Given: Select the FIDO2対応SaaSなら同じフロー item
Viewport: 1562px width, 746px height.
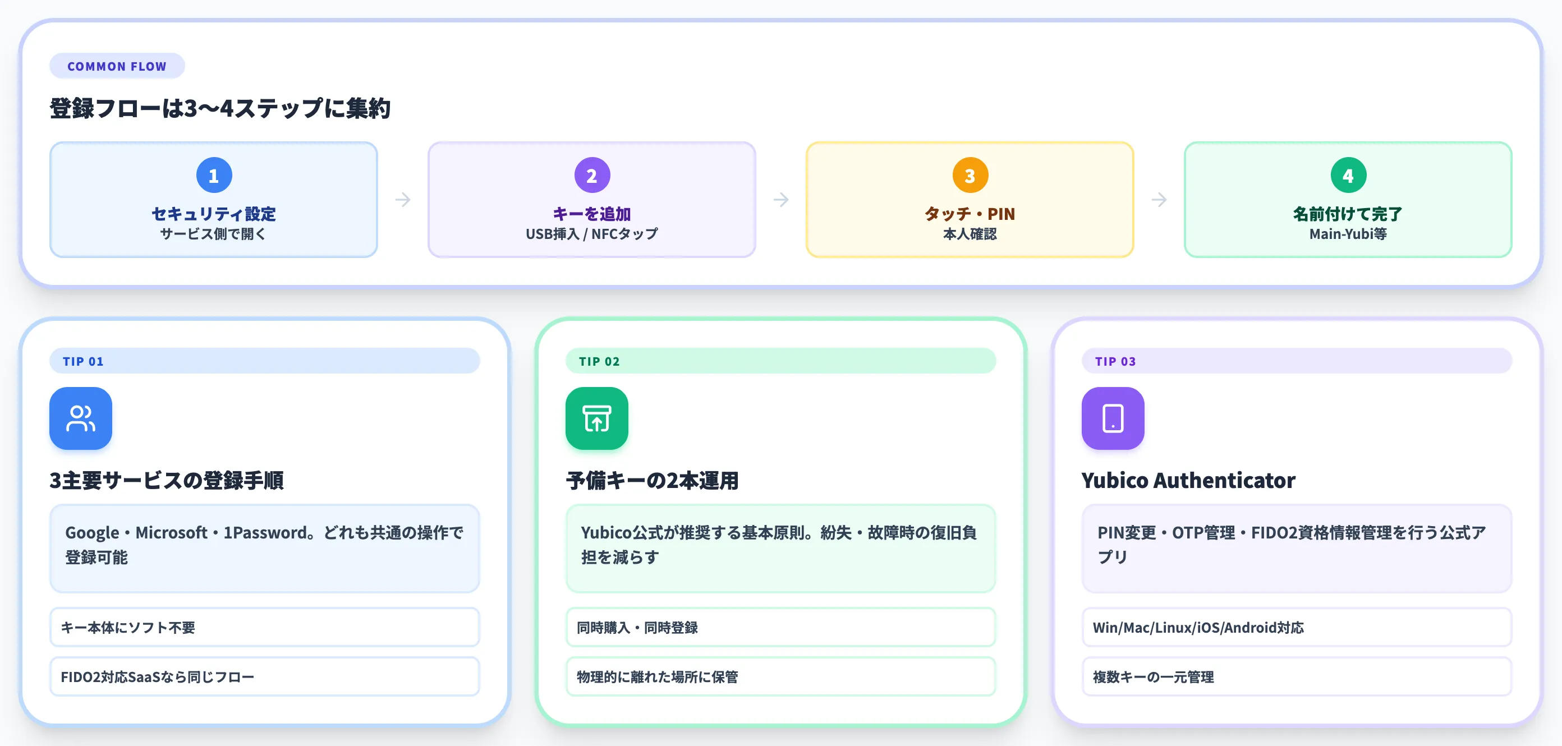Looking at the screenshot, I should click(264, 676).
